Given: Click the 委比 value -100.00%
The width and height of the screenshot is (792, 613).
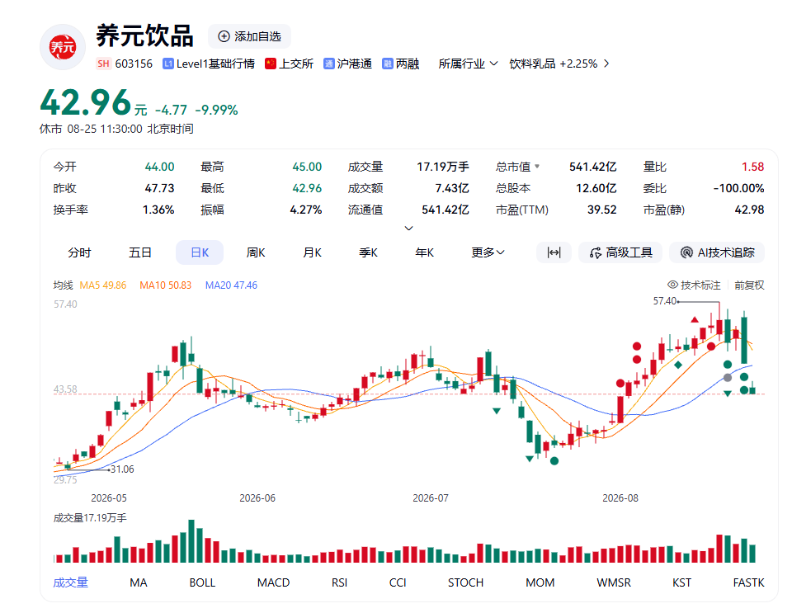Looking at the screenshot, I should pos(738,188).
